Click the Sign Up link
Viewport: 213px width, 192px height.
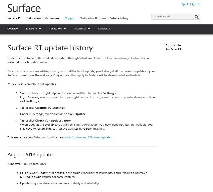[x=196, y=4]
